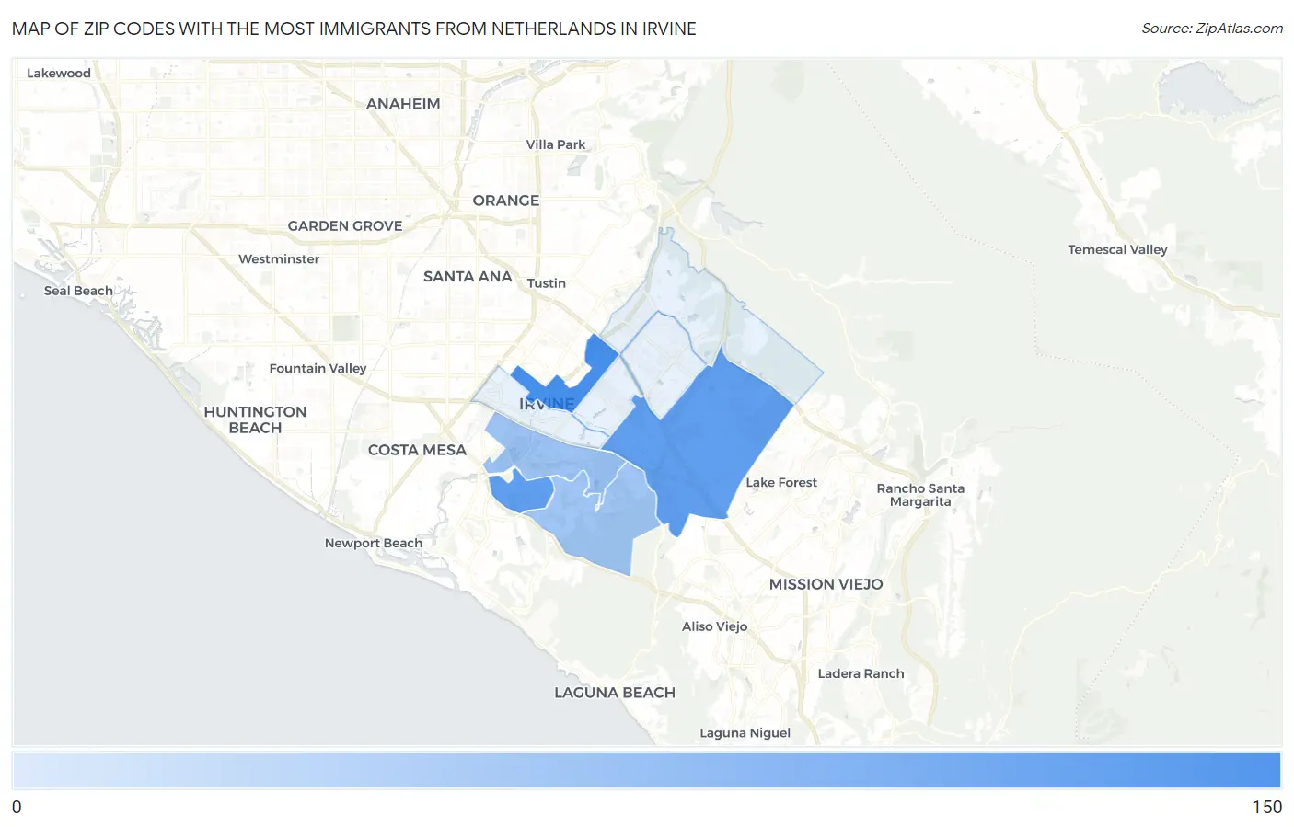Click the Source: ZipAtlas.com attribution
1294x827 pixels.
click(x=1212, y=29)
